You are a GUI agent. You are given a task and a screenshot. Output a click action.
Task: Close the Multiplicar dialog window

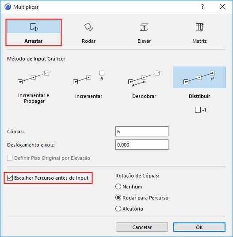tap(222, 7)
